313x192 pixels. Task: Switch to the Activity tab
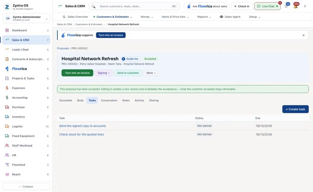139,100
